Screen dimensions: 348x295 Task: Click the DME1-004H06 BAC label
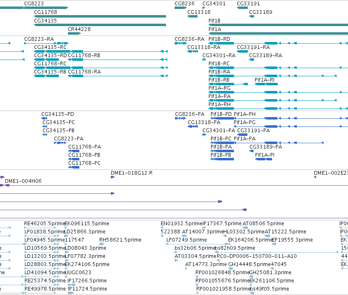(x=23, y=181)
